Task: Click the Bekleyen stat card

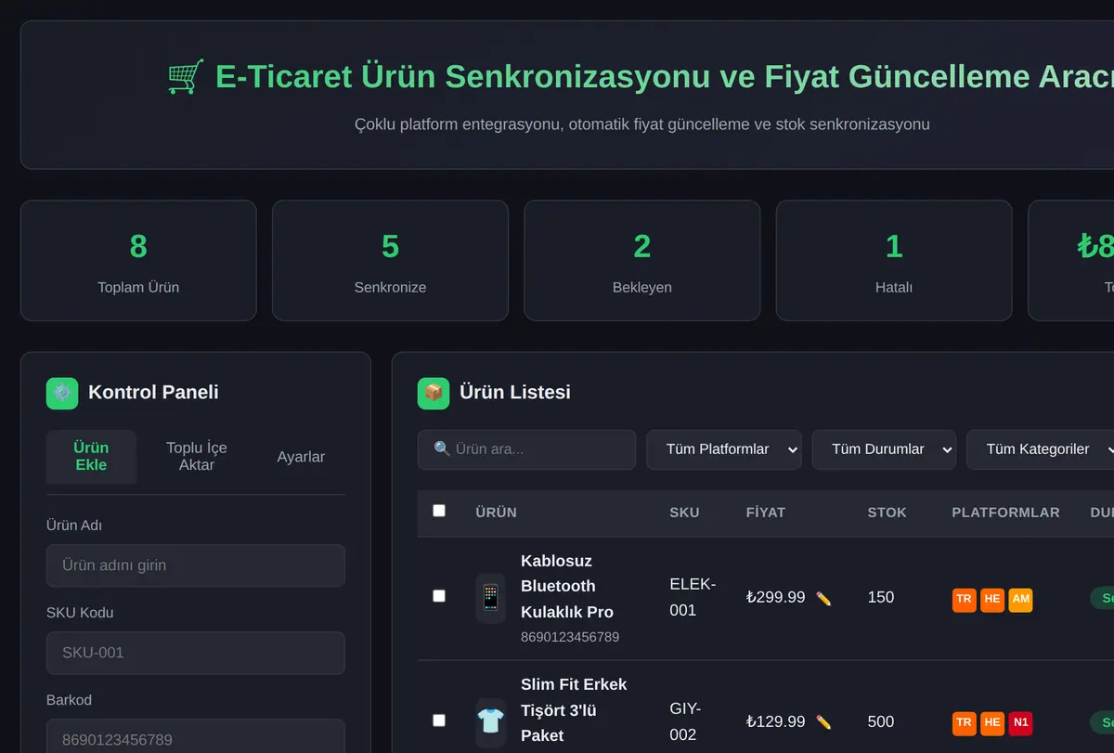Action: pyautogui.click(x=642, y=261)
